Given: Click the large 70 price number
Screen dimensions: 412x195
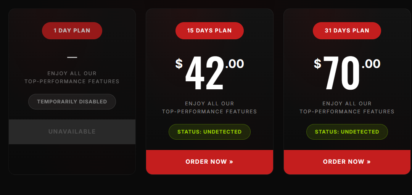Looking at the screenshot, I should [341, 74].
